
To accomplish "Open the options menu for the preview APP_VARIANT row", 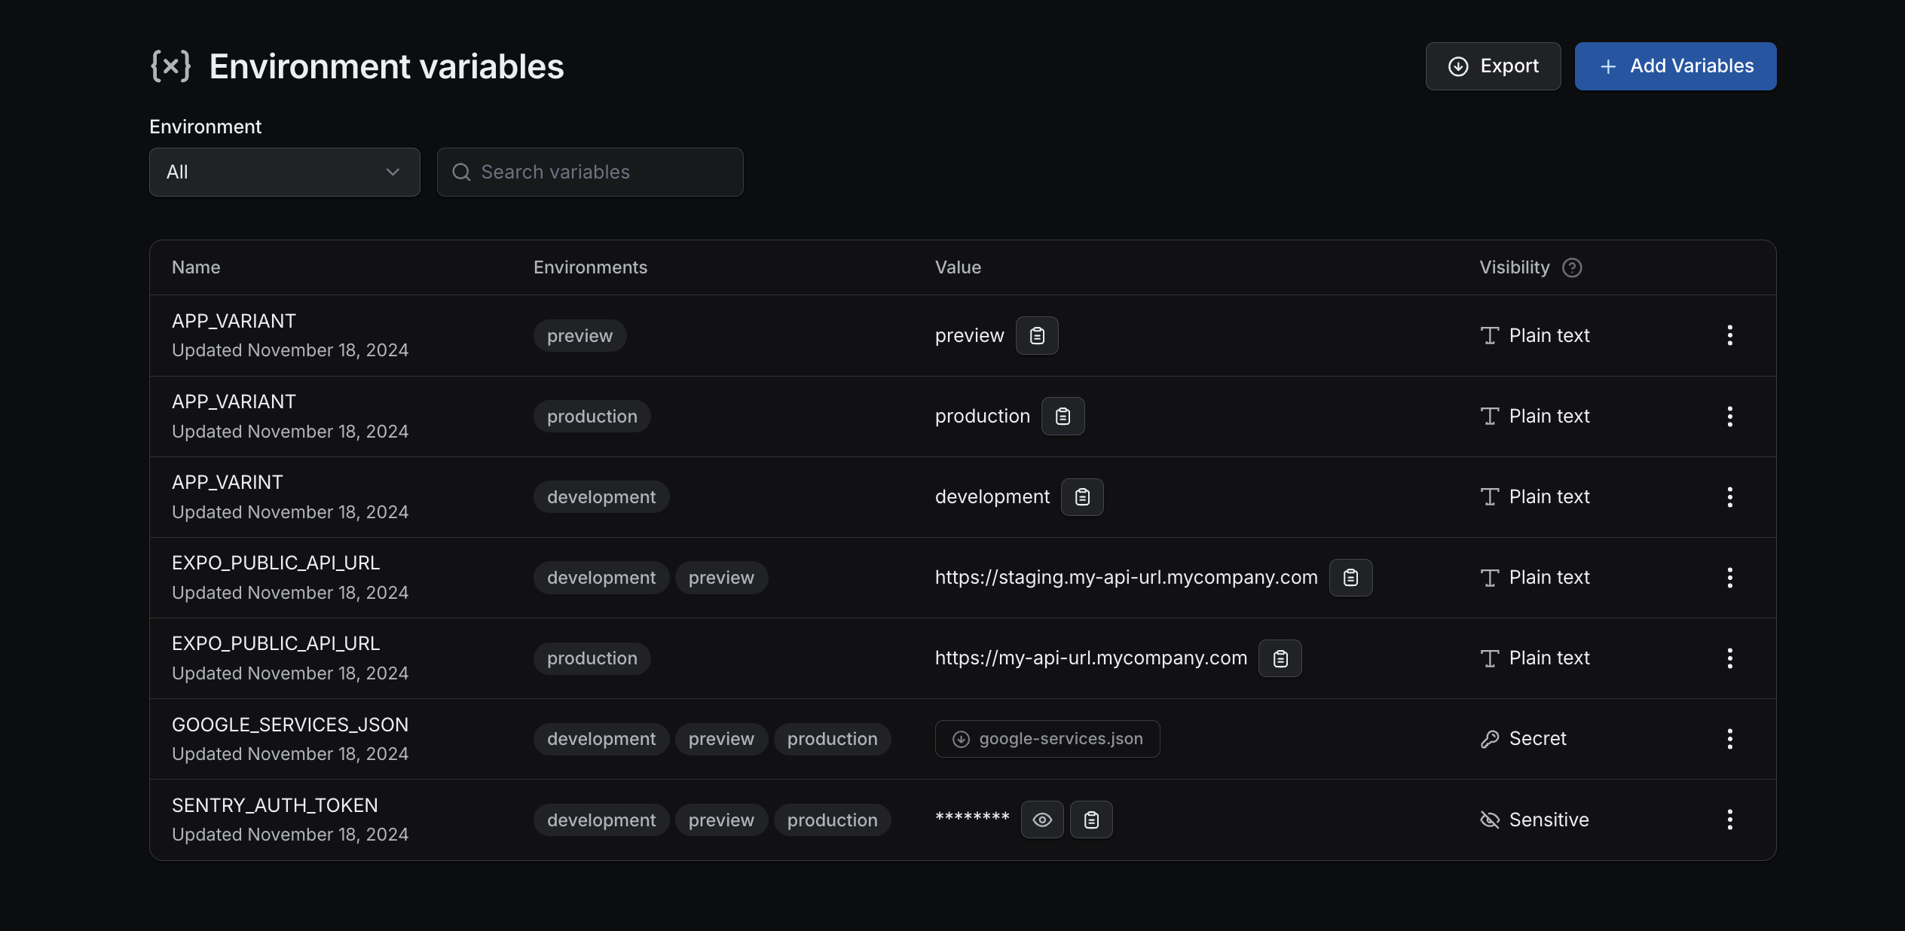I will point(1730,335).
